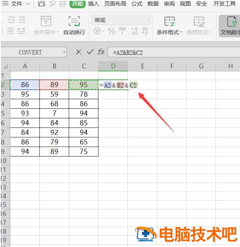Switch to the 视图 tab

pyautogui.click(x=185, y=4)
